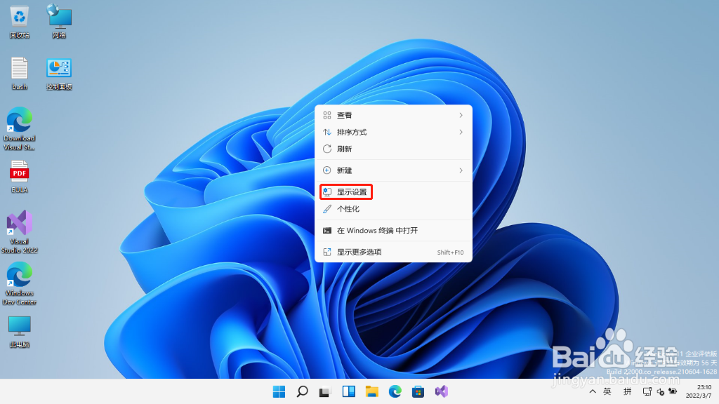Click the 英 input language indicator
Screen dimensions: 719x404
pyautogui.click(x=607, y=391)
